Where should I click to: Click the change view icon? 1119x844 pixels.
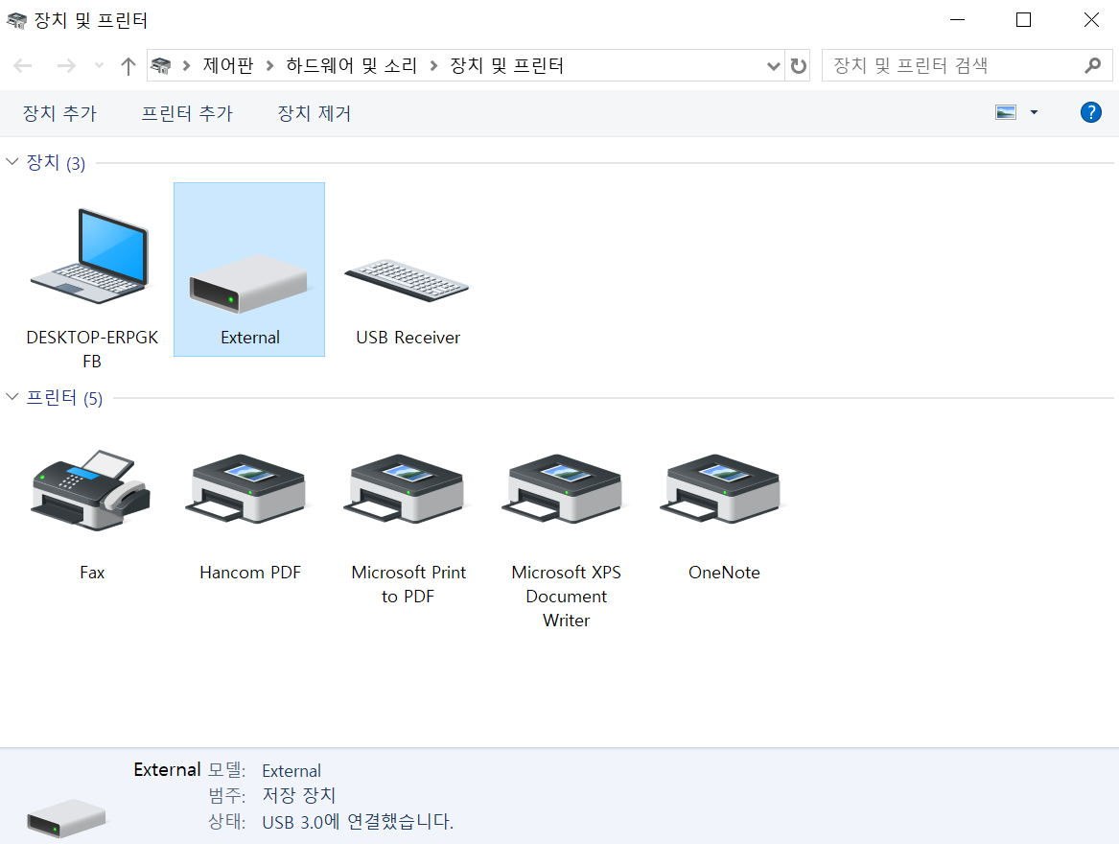pyautogui.click(x=1006, y=112)
